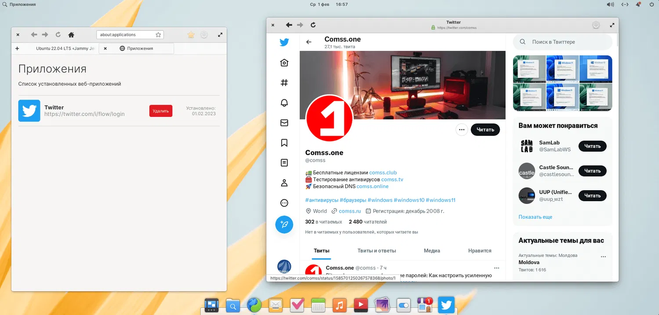Open System Settings toggle icon in the dock

point(403,304)
